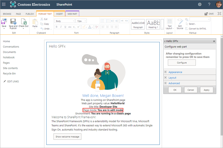The image size is (223, 148).
Task: Open text highlight color picker
Action: 84,27
